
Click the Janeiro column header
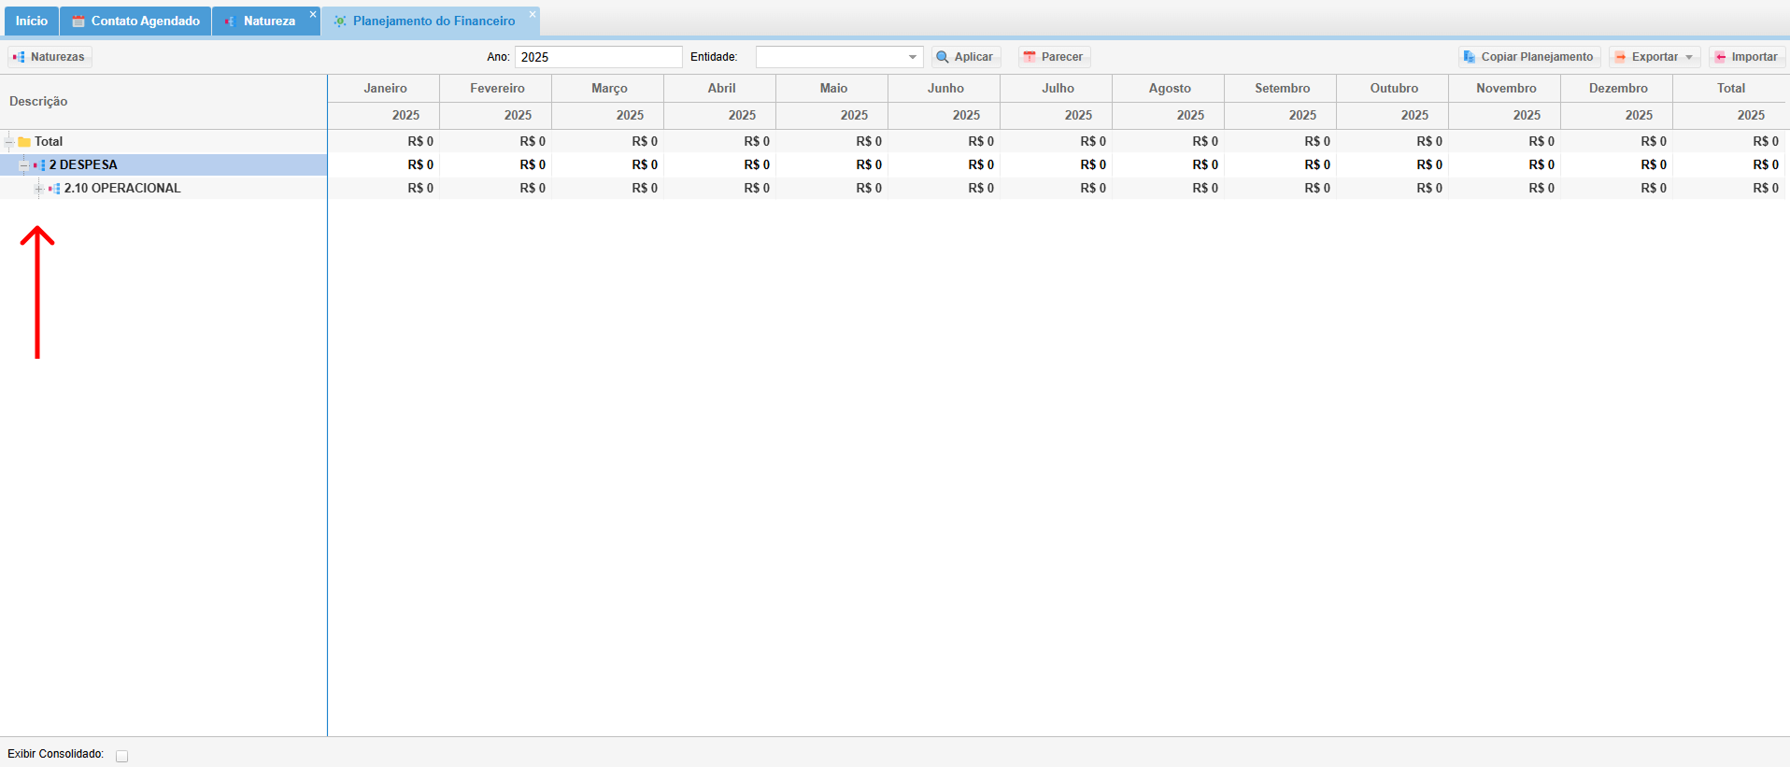coord(385,88)
